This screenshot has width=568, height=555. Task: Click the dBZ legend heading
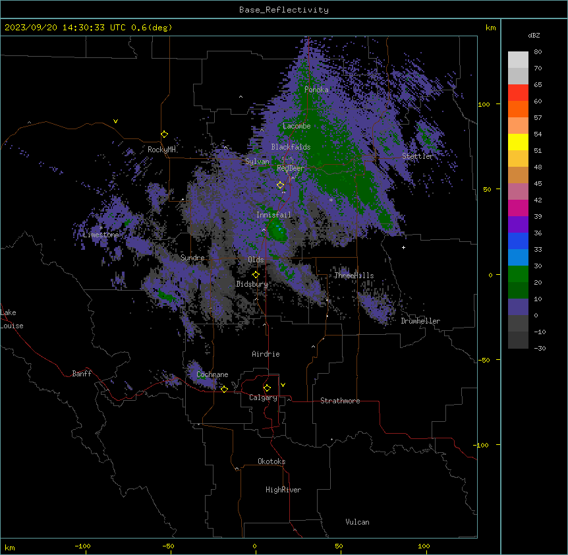534,36
